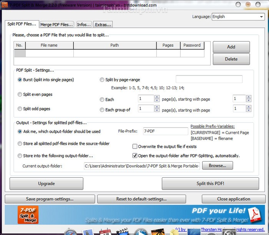
Task: Click Split this PDF! button
Action: pos(210,183)
